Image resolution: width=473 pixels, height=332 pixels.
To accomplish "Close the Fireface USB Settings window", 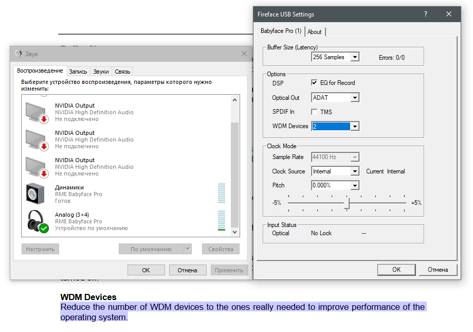I will click(449, 14).
